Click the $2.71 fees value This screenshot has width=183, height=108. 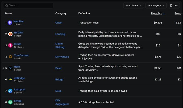tap(158, 57)
